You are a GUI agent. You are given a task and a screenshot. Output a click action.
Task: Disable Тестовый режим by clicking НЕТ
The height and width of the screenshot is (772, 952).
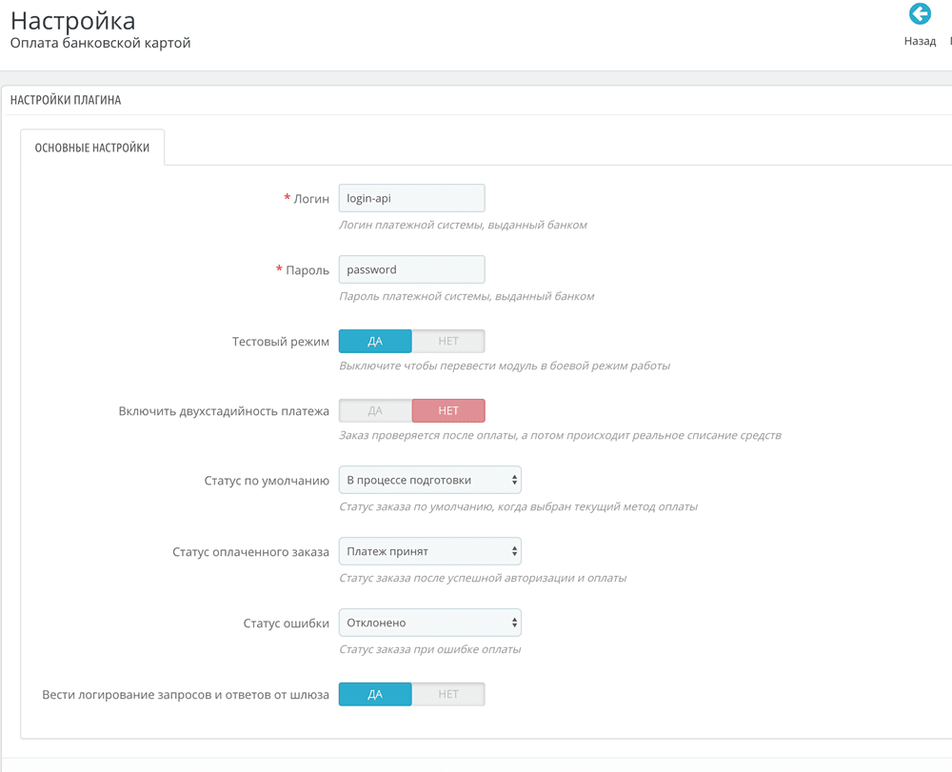[x=447, y=340]
